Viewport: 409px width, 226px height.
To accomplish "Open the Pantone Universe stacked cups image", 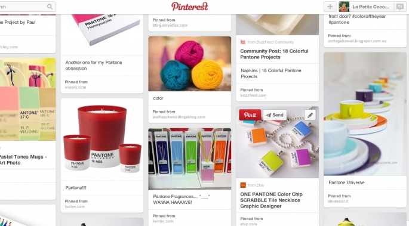I will pos(365,114).
